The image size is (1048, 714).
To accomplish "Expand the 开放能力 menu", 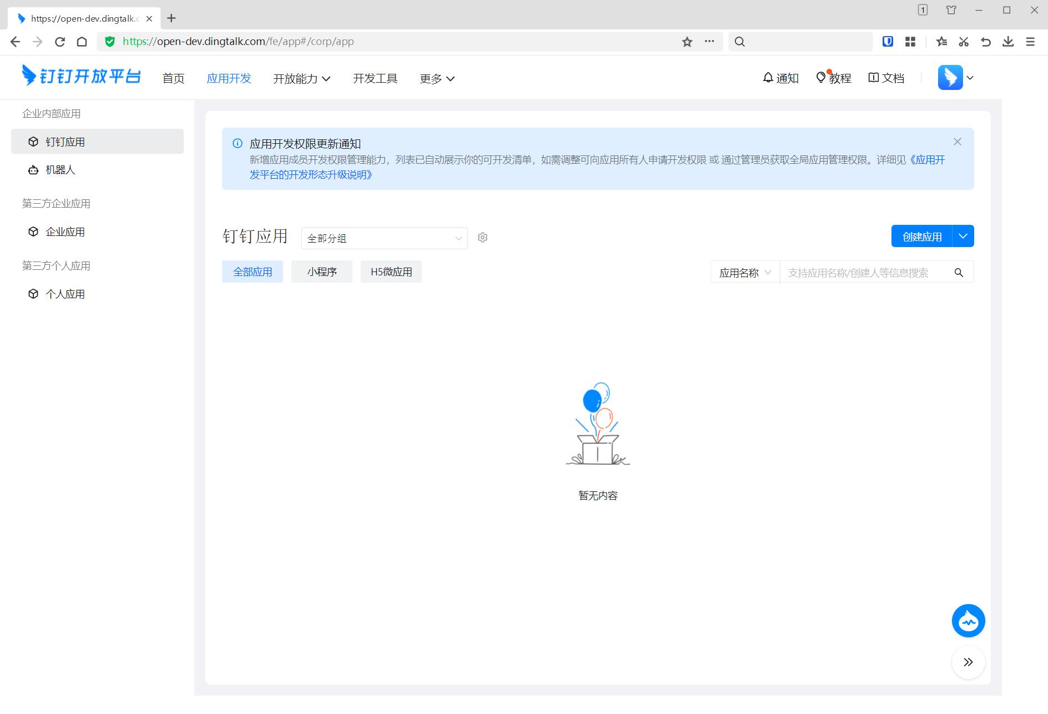I will (301, 79).
